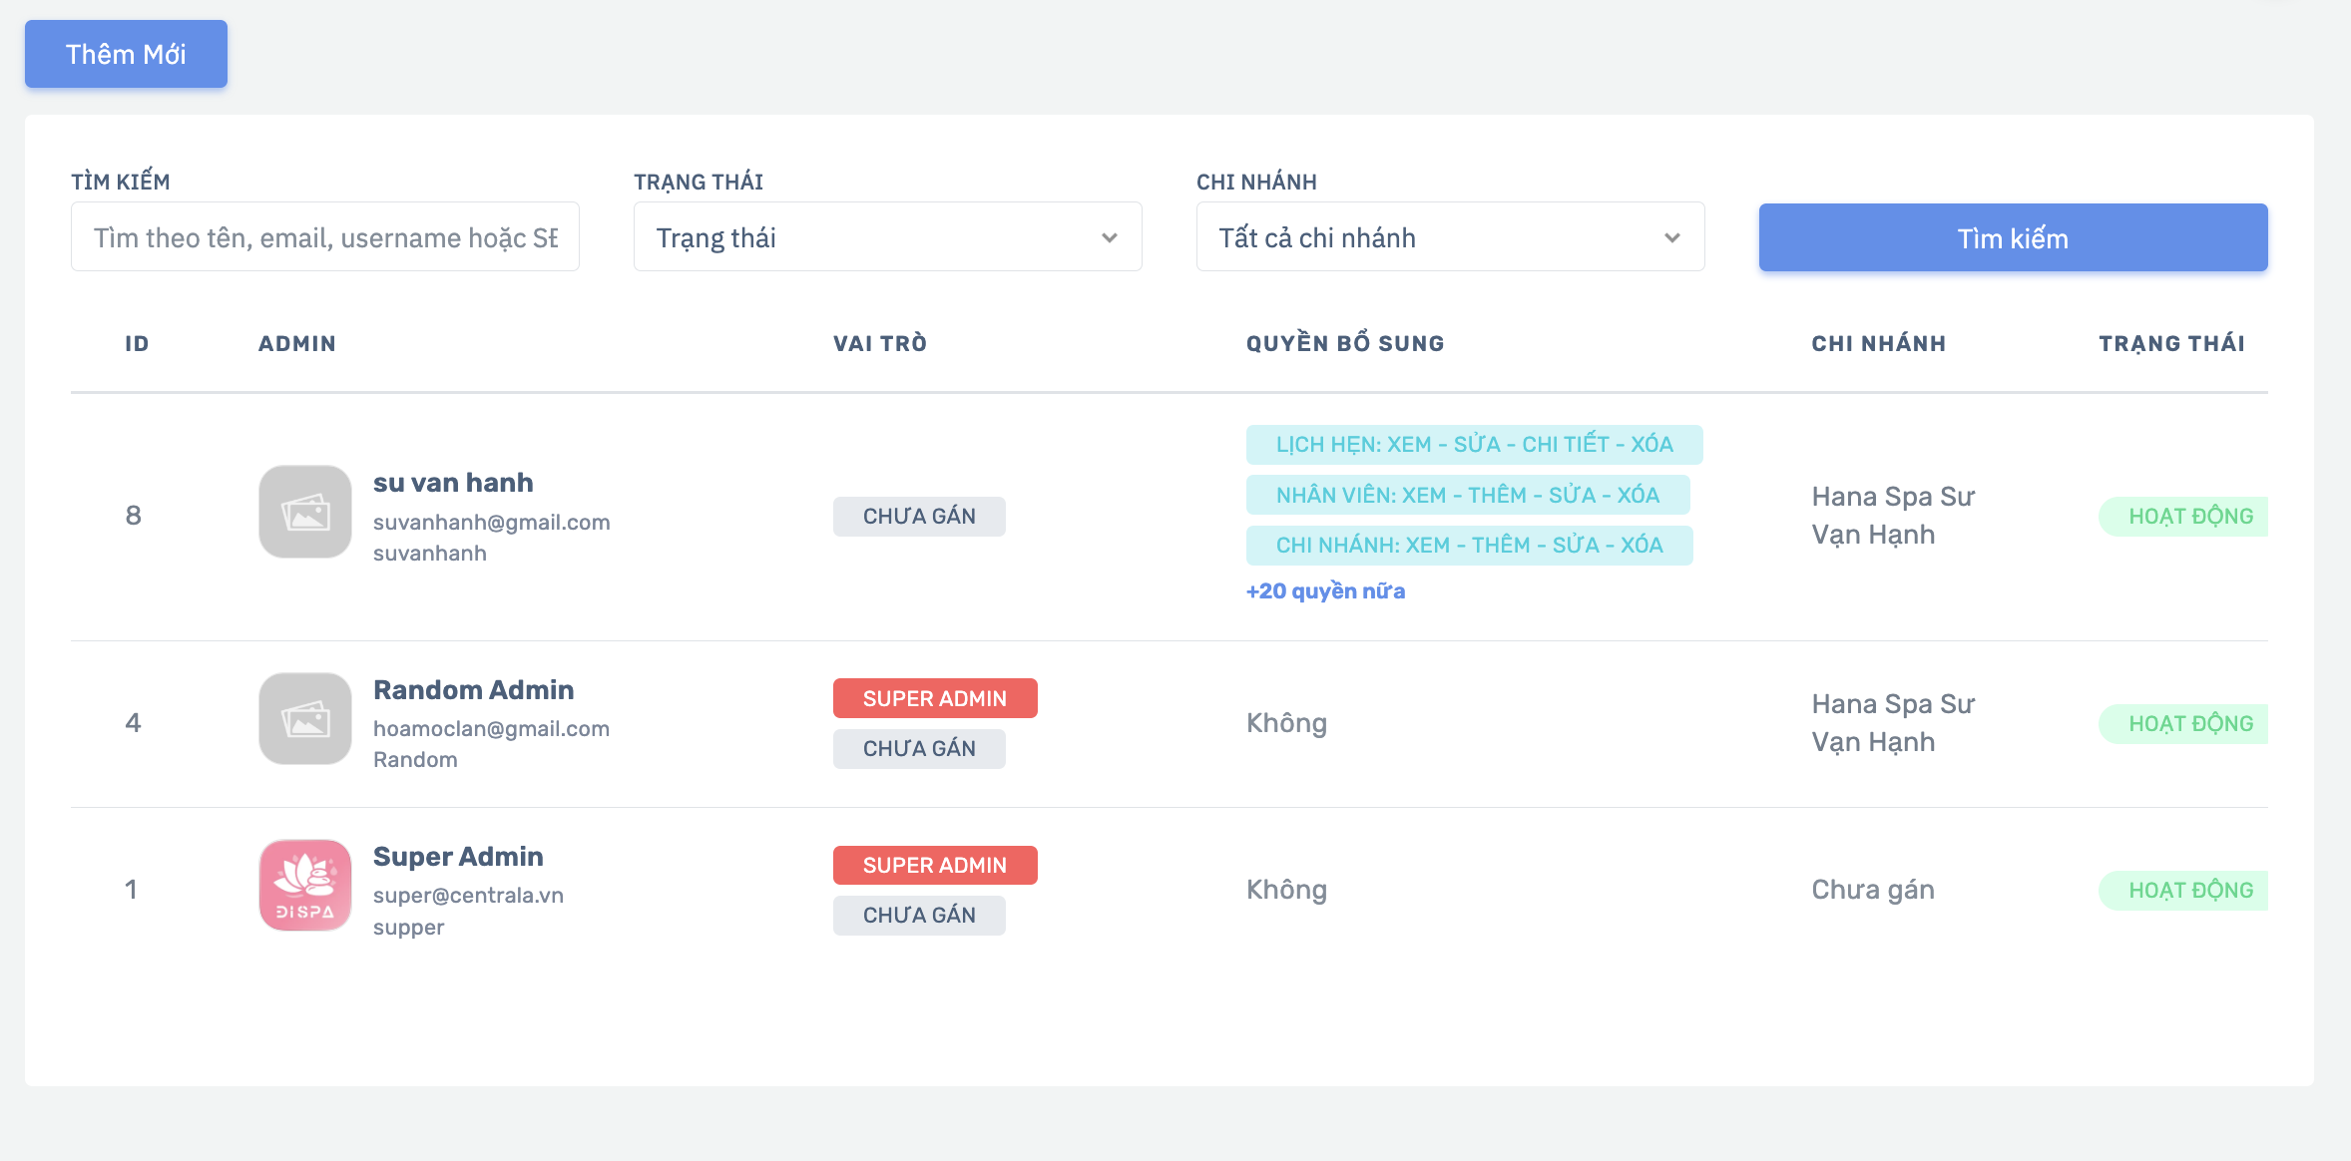Click su van hanh's CHƯA GÁN badge

pos(919,517)
